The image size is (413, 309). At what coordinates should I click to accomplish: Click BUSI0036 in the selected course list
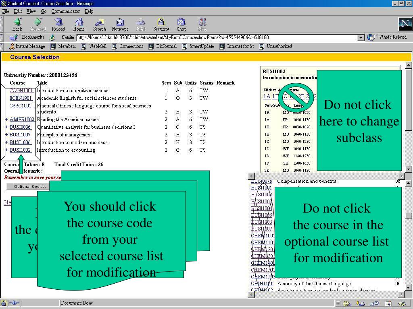(x=20, y=127)
